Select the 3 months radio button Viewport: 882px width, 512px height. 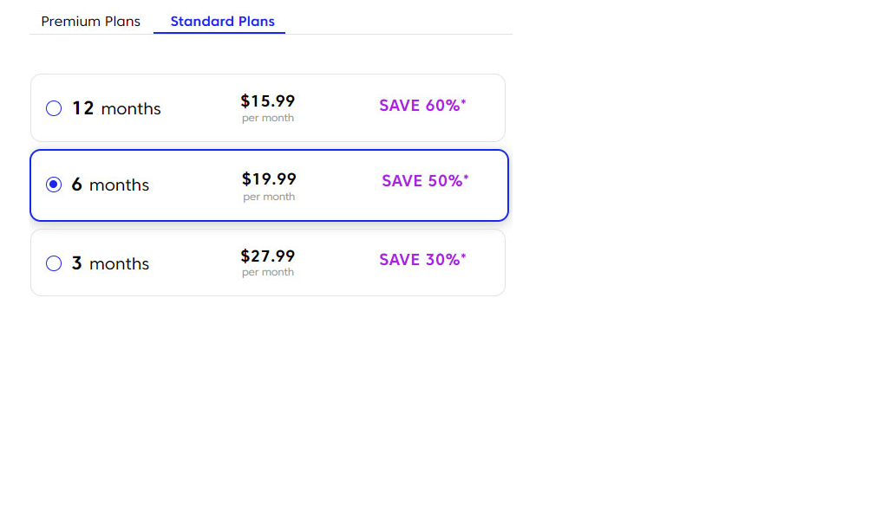click(x=54, y=263)
